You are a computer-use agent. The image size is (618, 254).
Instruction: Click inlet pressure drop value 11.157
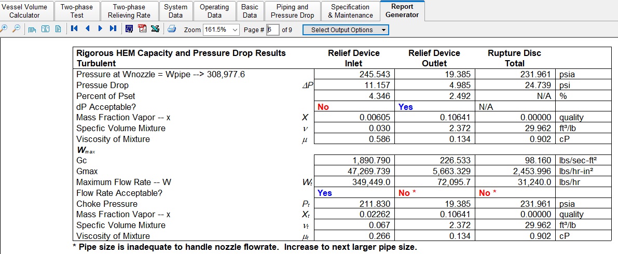(x=377, y=85)
